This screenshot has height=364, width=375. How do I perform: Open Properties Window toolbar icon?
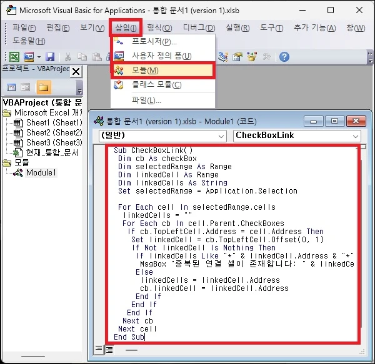click(237, 57)
